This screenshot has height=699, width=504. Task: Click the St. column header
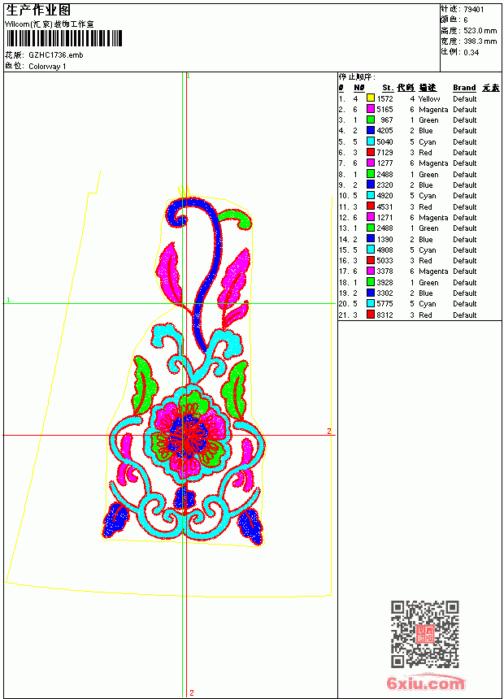[388, 88]
